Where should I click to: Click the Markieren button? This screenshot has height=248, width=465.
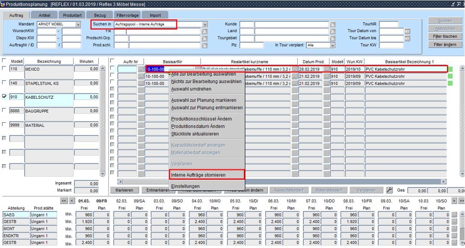tap(124, 190)
